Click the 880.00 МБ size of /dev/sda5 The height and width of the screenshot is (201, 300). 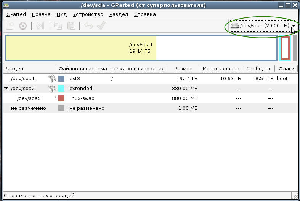(185, 98)
